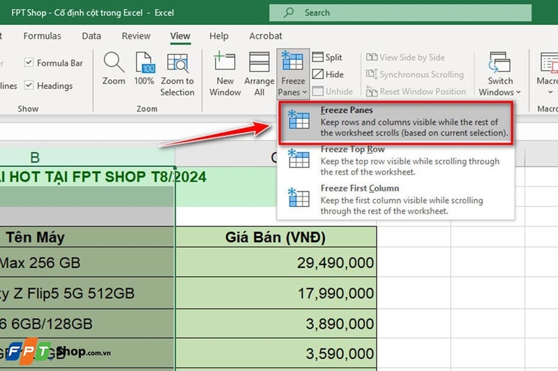Select the 6GB/128GB cell
This screenshot has width=558, height=371.
pyautogui.click(x=87, y=324)
